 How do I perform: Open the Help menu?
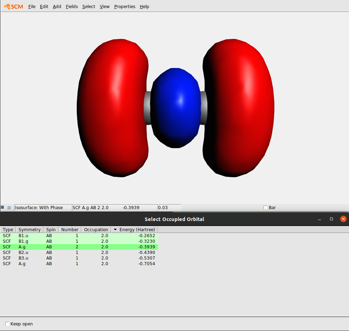[144, 6]
